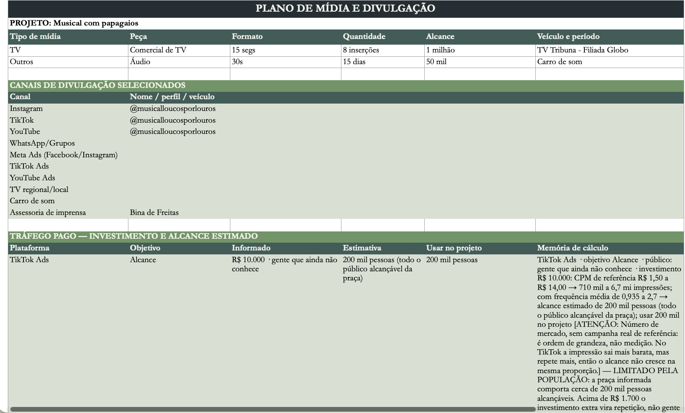Select the '@musicalloucosporlouros' handle in the TikTok row

(173, 120)
